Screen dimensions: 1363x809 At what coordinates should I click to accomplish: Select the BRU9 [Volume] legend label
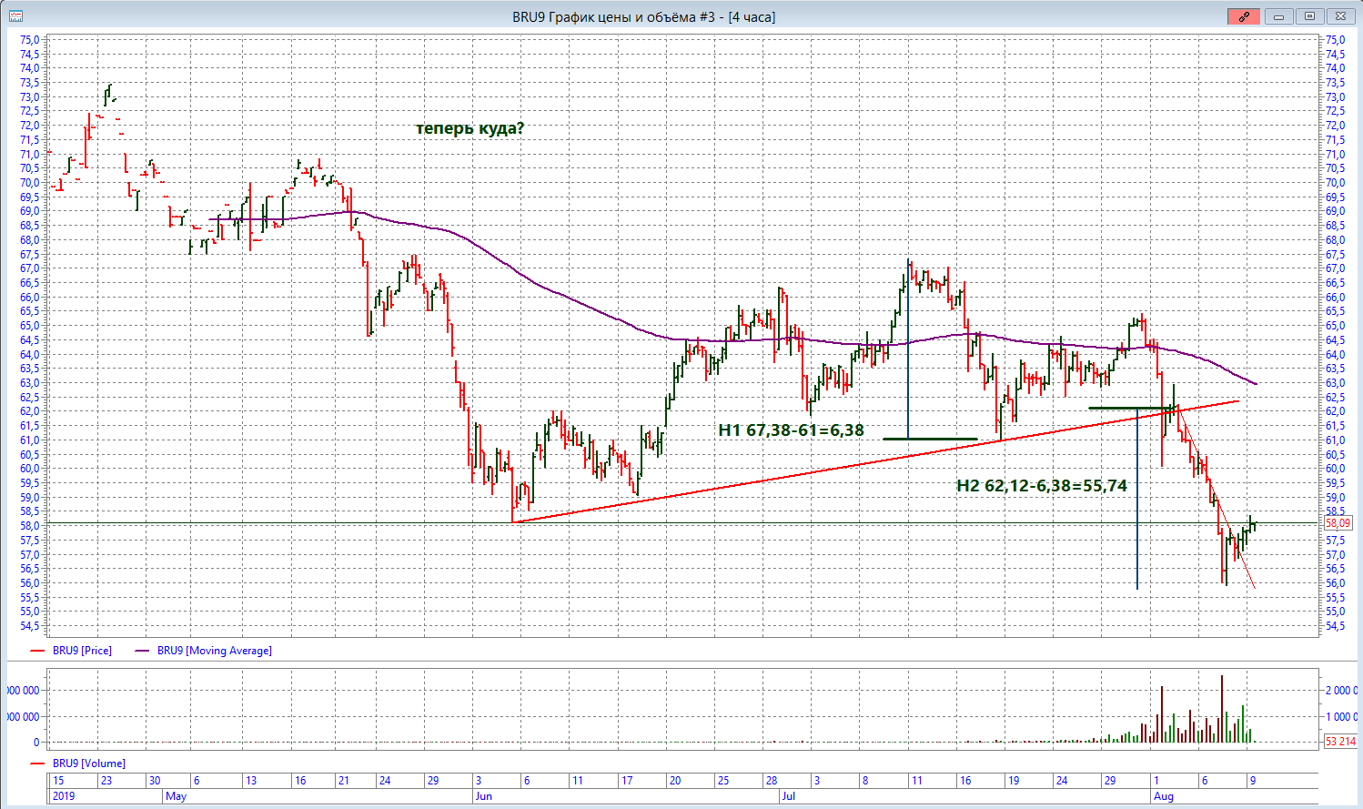(88, 763)
